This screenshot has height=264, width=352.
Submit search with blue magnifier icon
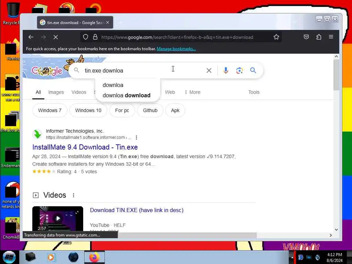point(253,70)
